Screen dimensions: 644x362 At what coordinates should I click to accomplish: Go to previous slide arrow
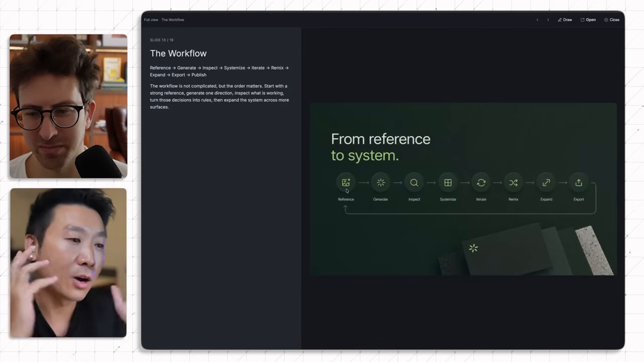tap(537, 20)
